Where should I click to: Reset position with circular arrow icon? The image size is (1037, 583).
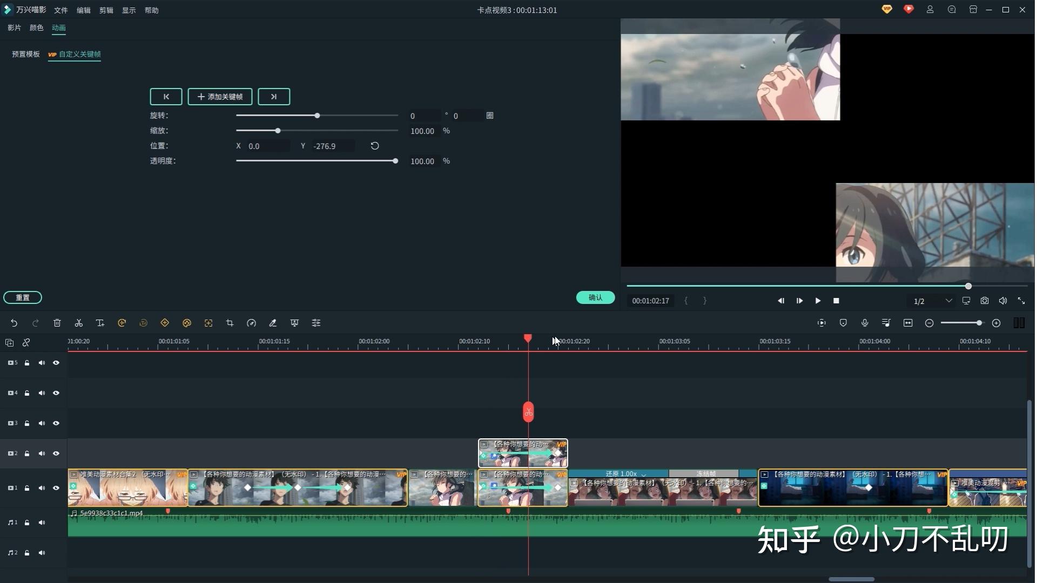tap(375, 146)
